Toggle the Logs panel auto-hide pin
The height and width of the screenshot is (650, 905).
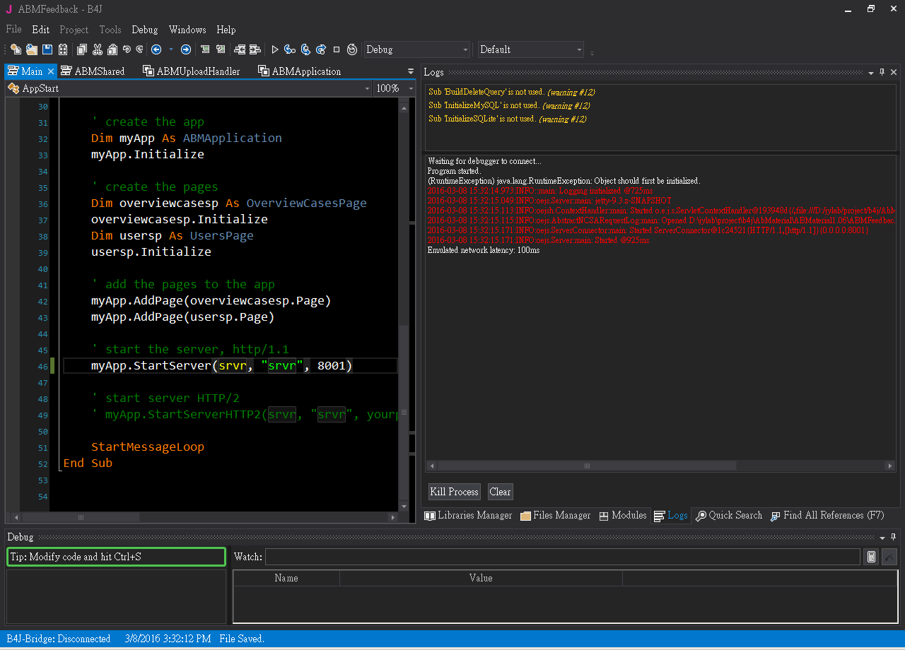(x=882, y=72)
